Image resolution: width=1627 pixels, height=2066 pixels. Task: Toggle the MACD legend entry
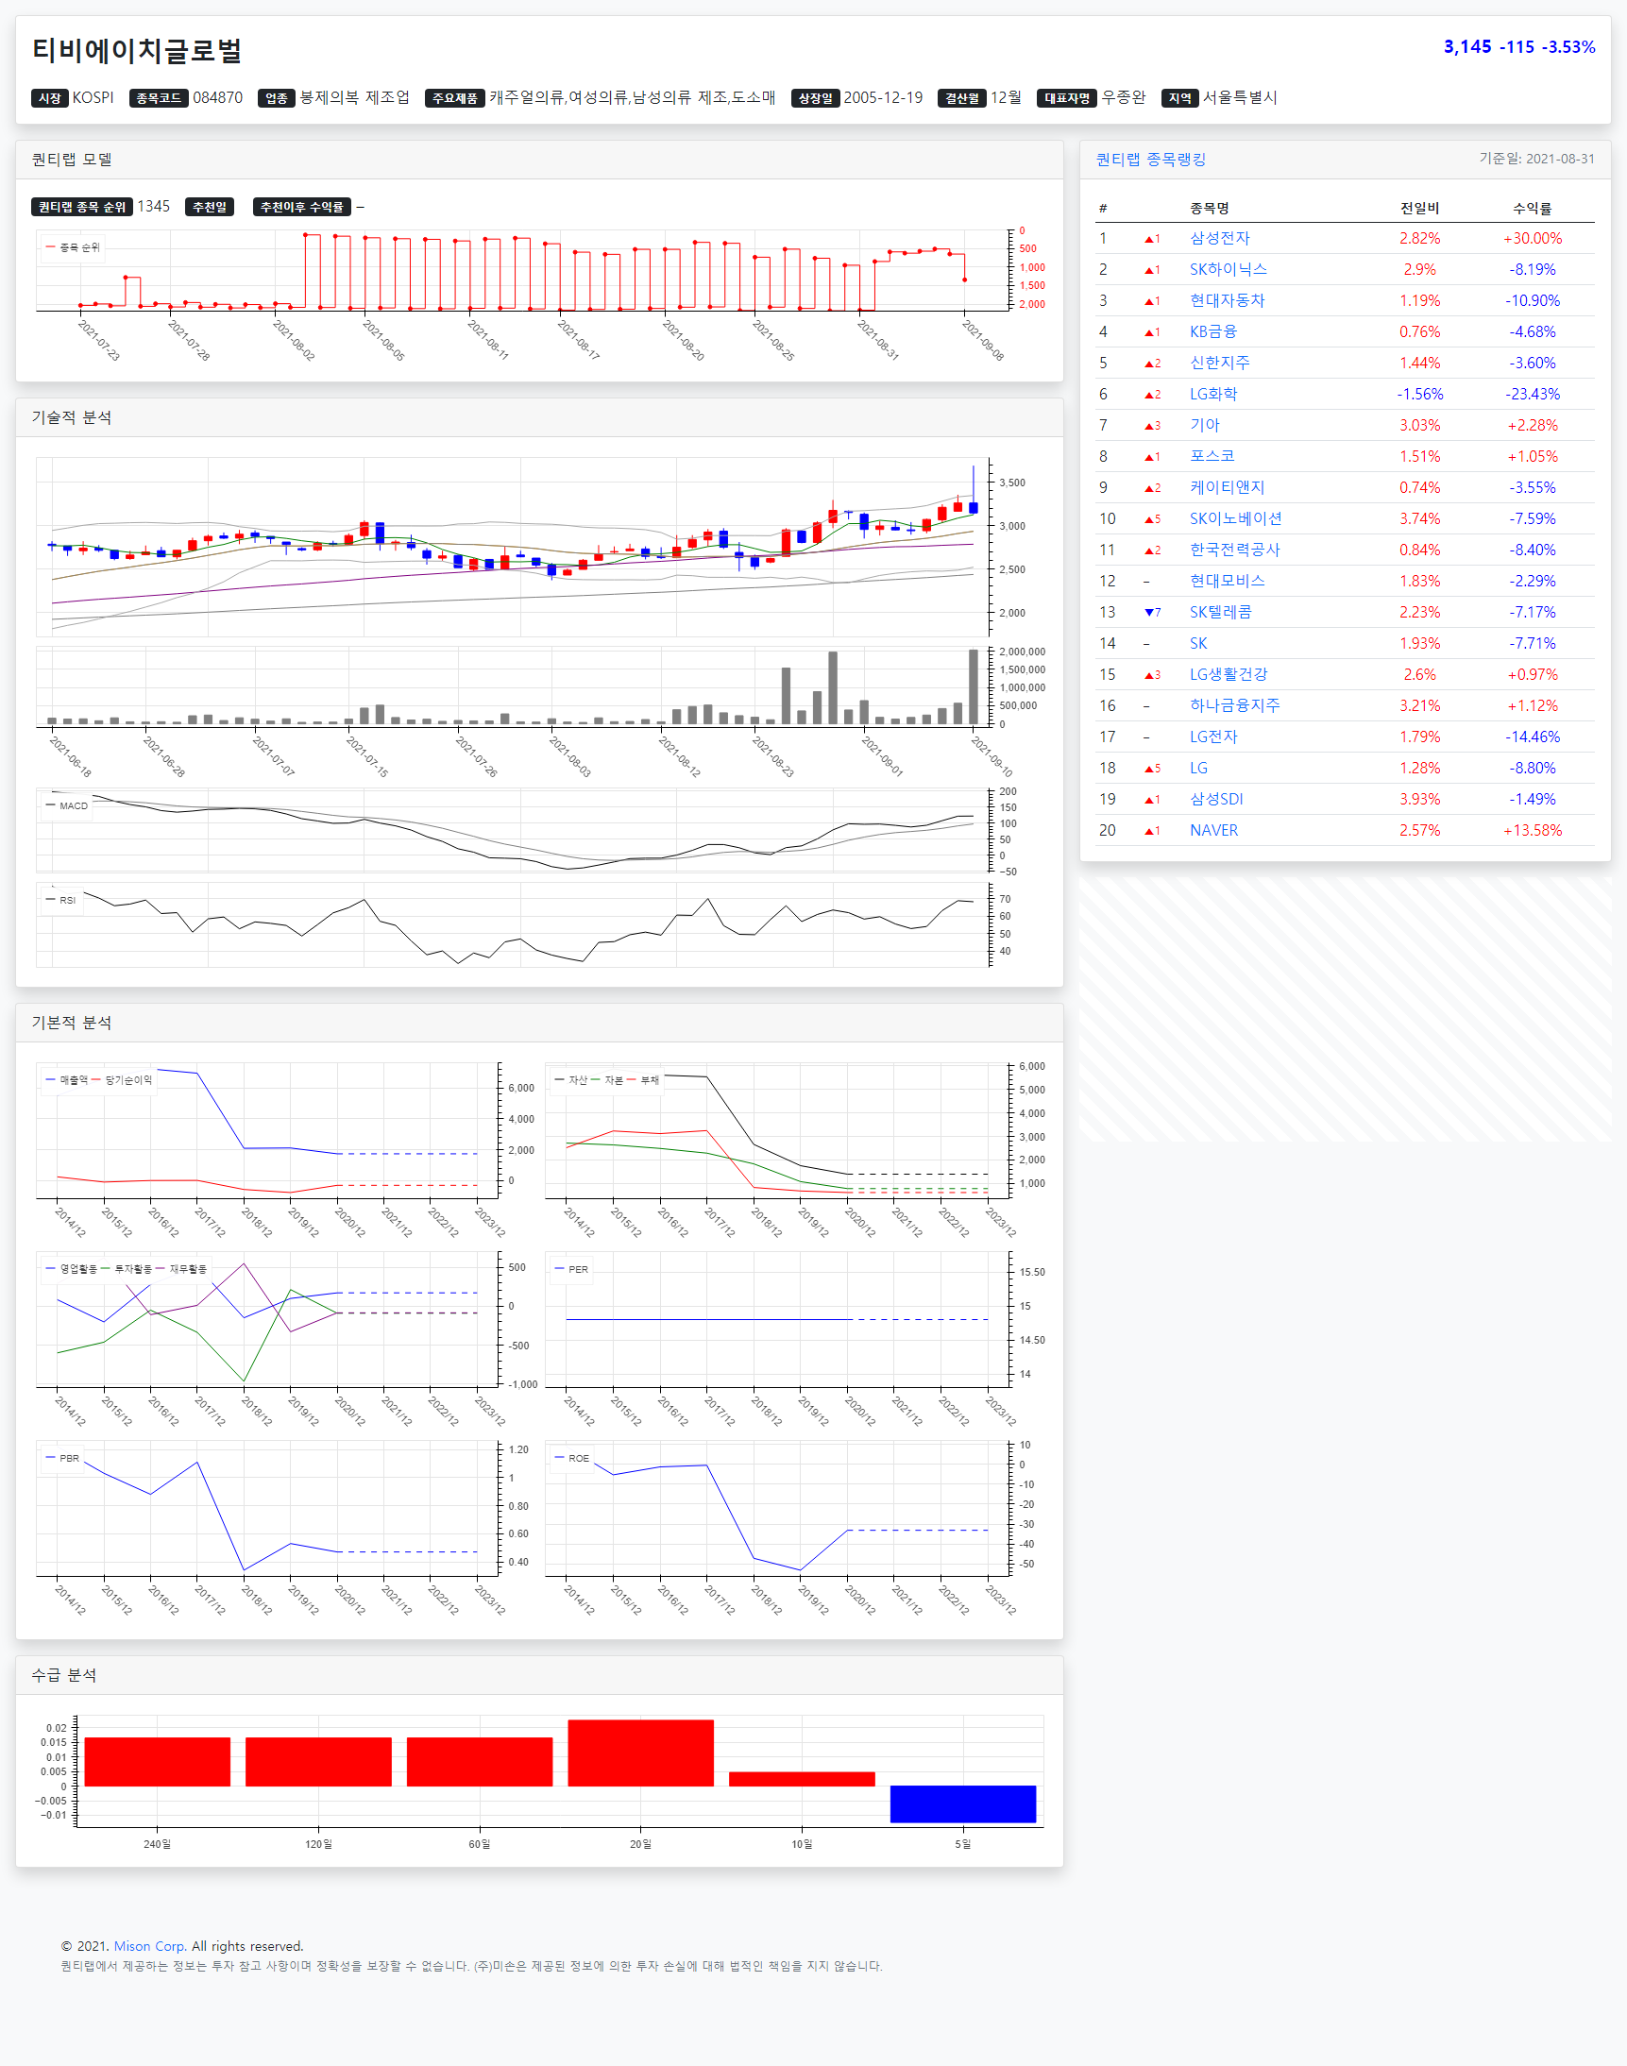click(x=68, y=805)
